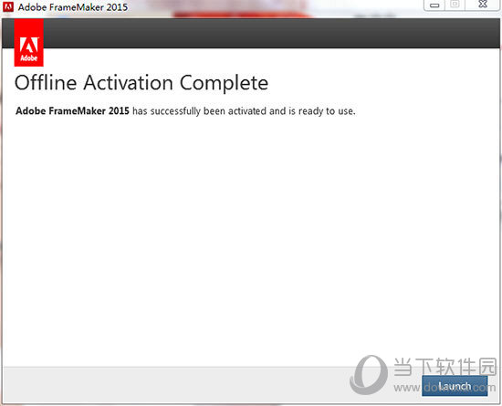The width and height of the screenshot is (502, 406).
Task: Click the disabled maximize button
Action: pos(455,5)
